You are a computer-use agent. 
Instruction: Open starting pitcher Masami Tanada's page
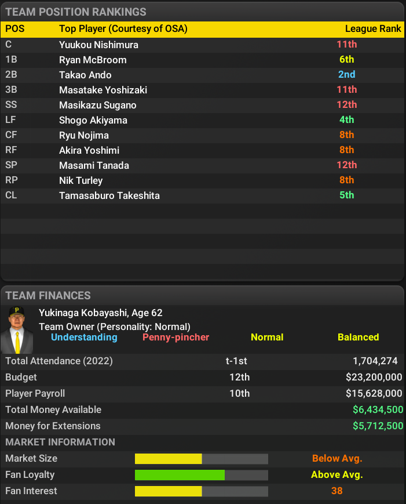[94, 165]
